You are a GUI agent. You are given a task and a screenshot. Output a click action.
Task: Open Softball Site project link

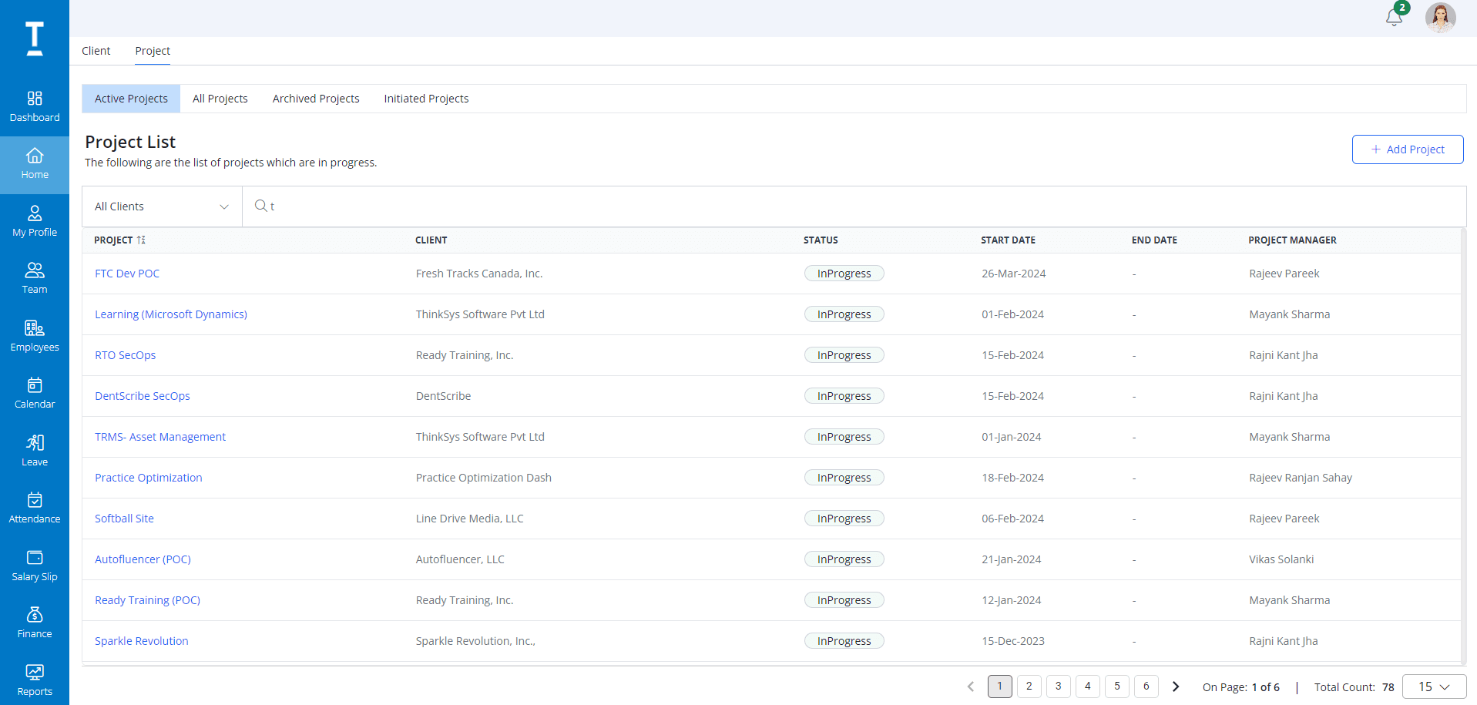(124, 519)
